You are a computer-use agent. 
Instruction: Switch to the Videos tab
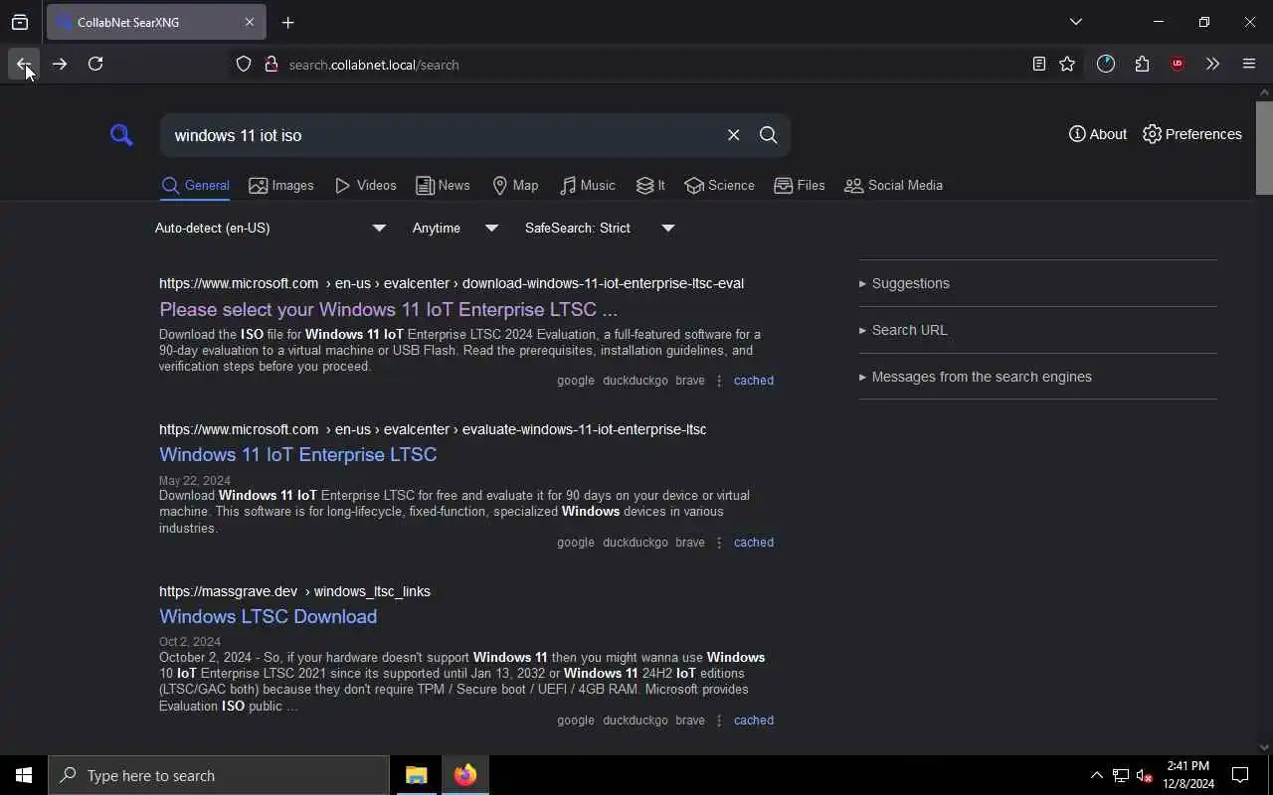point(366,186)
